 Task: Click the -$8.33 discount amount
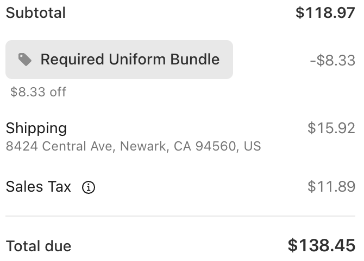(332, 60)
